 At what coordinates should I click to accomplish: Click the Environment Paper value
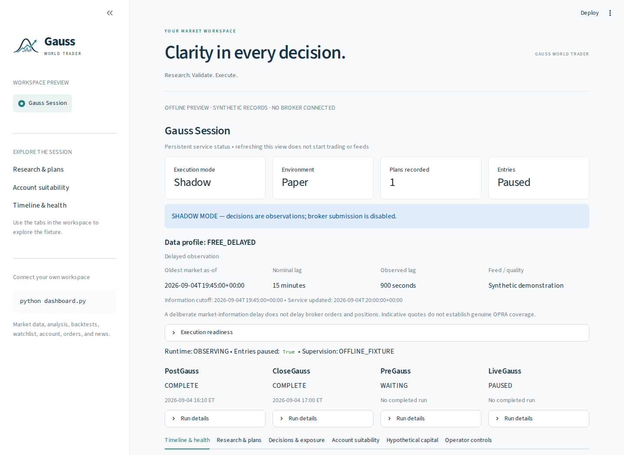(295, 182)
